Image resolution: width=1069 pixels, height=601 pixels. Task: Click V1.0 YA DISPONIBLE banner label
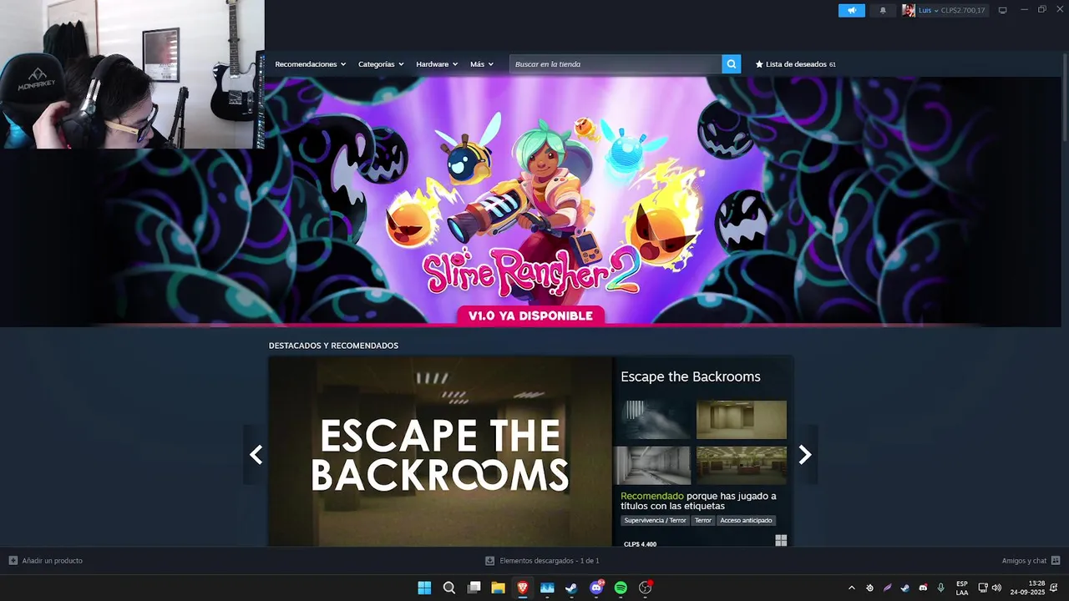pyautogui.click(x=530, y=316)
